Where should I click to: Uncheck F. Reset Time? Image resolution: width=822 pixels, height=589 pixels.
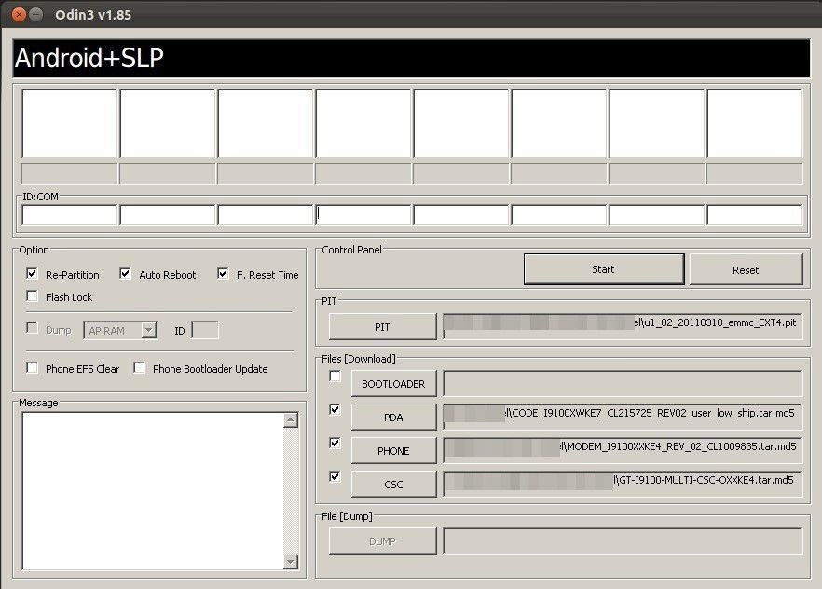223,274
